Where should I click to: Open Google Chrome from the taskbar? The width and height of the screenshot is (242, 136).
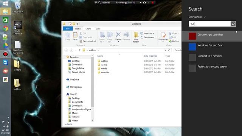6,29
